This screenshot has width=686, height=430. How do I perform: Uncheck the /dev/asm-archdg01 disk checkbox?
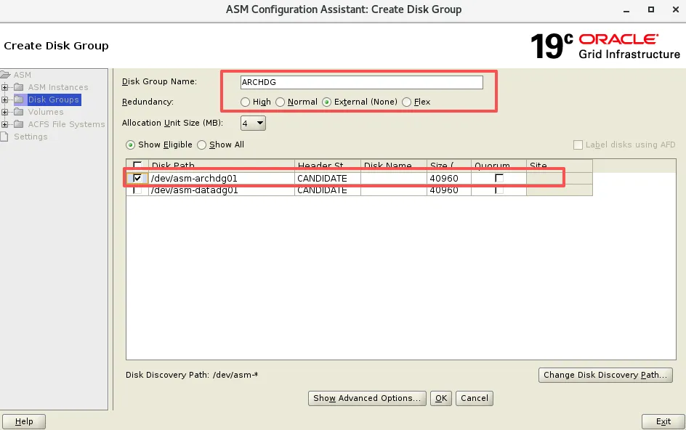click(137, 178)
